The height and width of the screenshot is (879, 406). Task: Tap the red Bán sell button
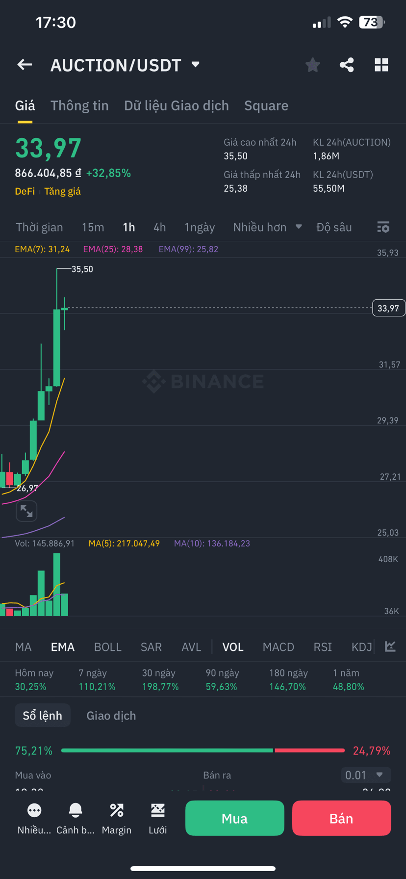coord(341,818)
